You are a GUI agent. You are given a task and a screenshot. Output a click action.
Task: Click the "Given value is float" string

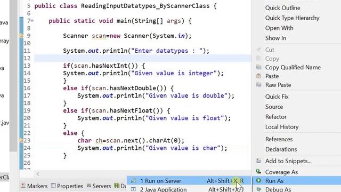pos(185,118)
